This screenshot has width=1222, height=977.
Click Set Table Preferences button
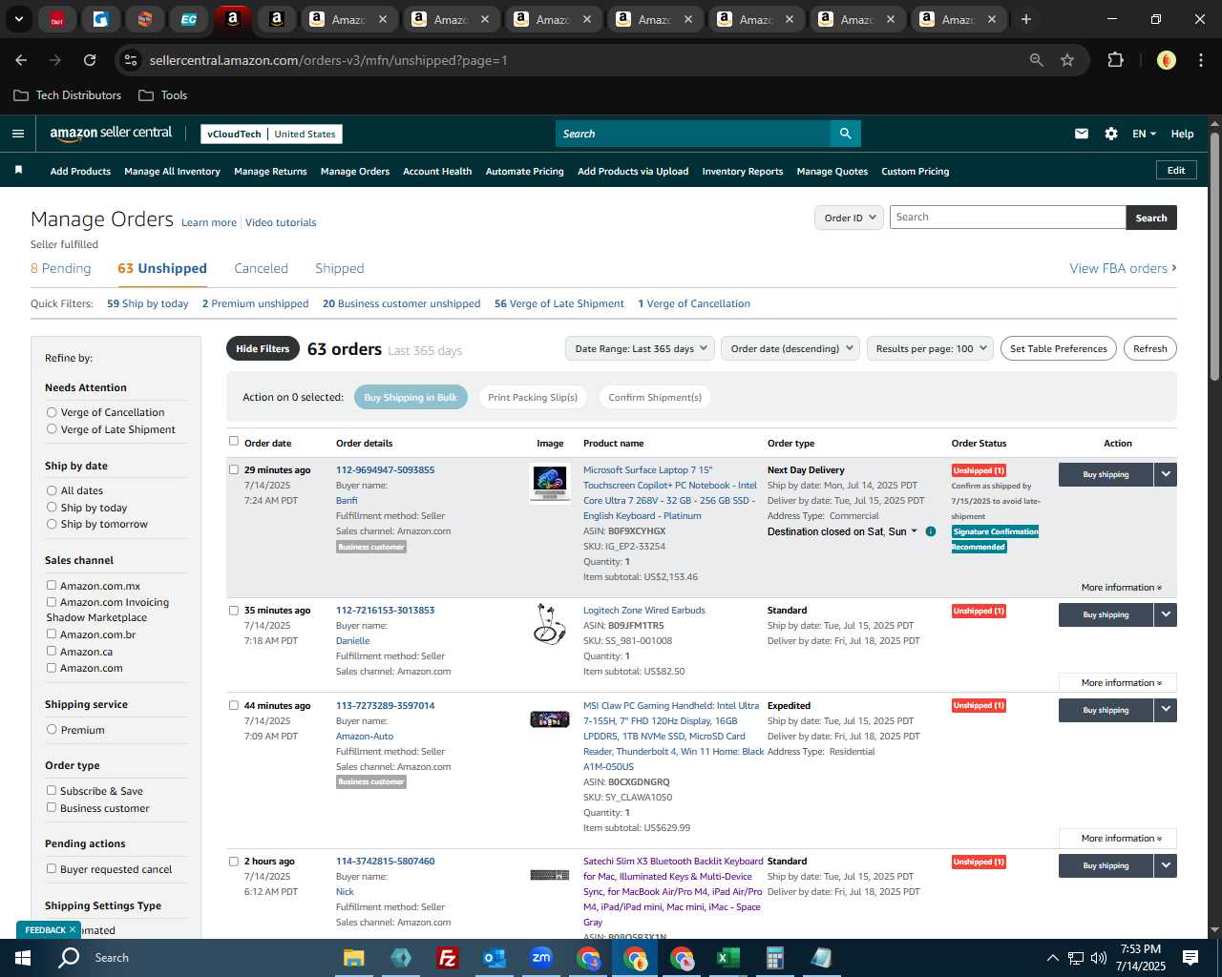coord(1058,348)
